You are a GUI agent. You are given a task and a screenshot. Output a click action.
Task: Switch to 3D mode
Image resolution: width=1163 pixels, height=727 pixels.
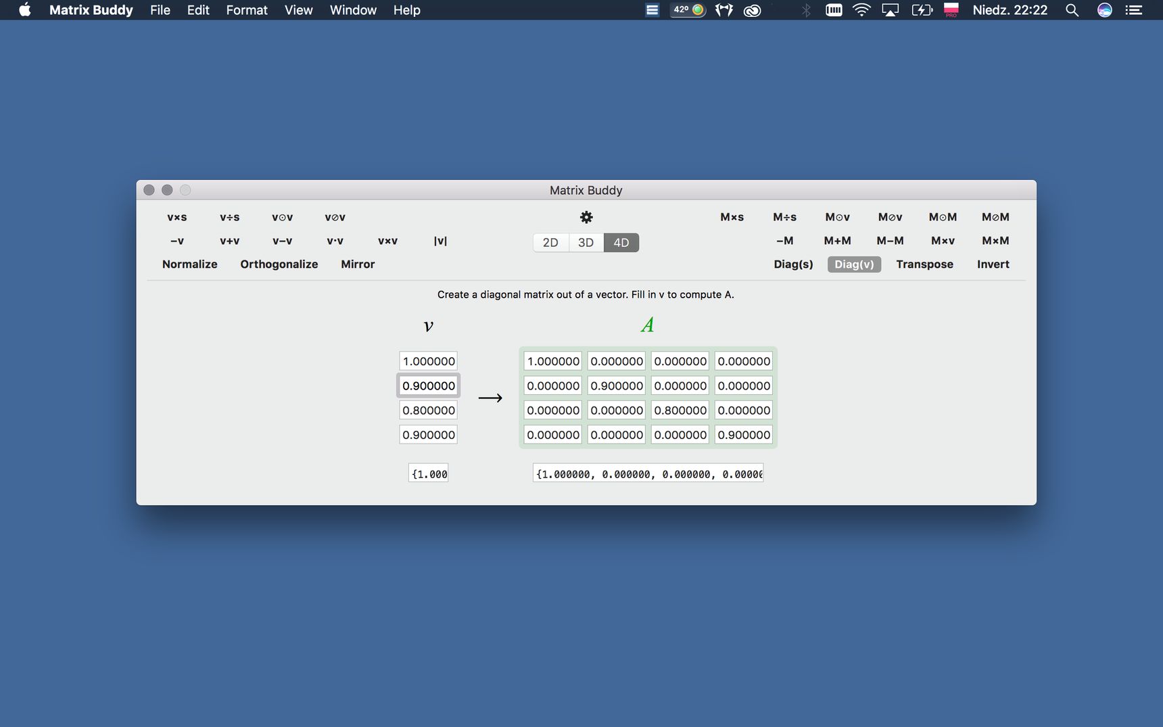pyautogui.click(x=586, y=242)
